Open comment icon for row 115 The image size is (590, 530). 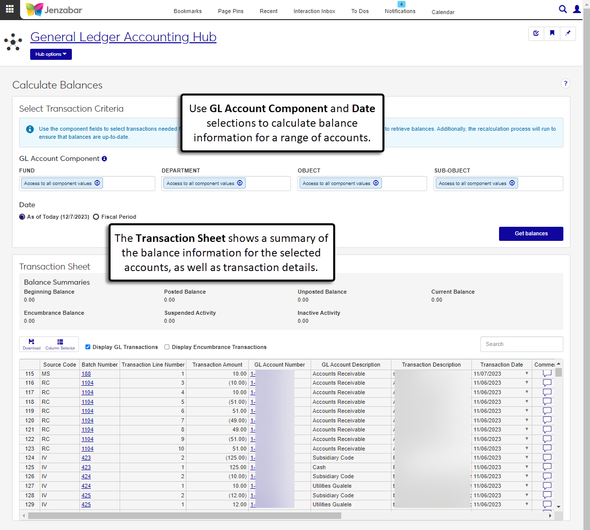coord(547,374)
